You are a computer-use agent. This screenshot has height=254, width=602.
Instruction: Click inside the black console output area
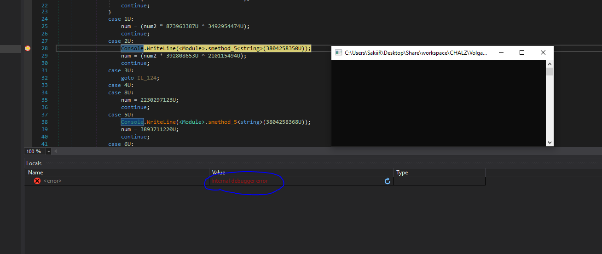pos(439,103)
